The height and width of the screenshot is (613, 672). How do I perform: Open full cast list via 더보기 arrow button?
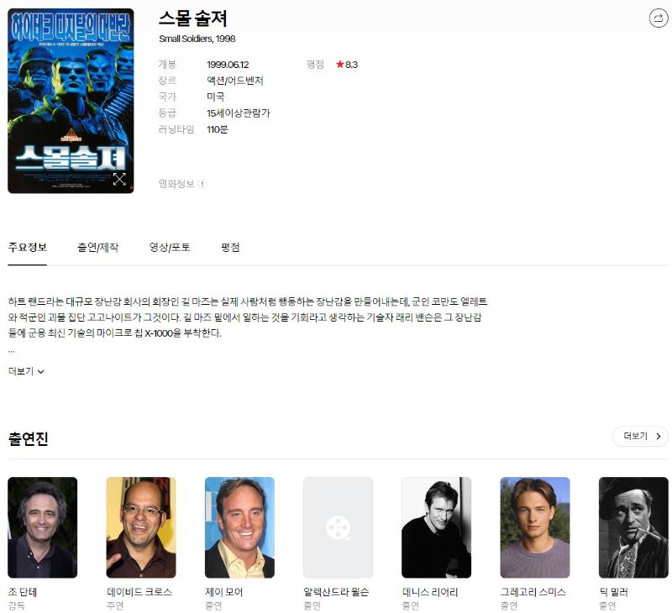click(640, 436)
